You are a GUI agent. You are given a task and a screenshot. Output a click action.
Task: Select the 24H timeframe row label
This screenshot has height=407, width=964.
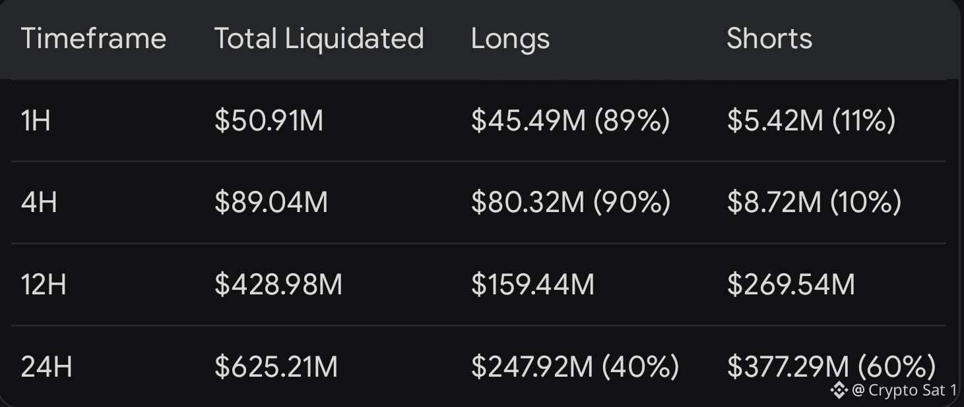point(47,367)
